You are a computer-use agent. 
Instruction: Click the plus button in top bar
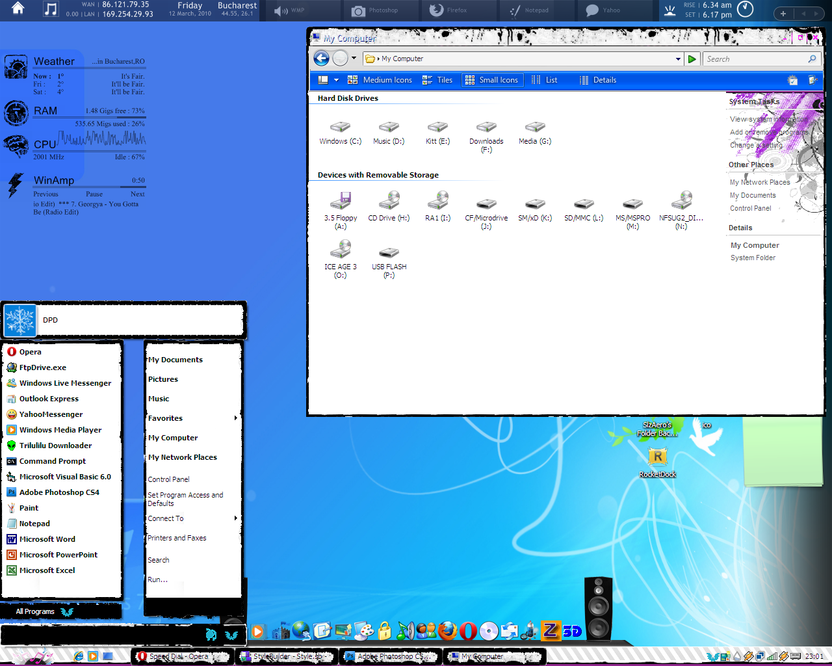tap(783, 13)
